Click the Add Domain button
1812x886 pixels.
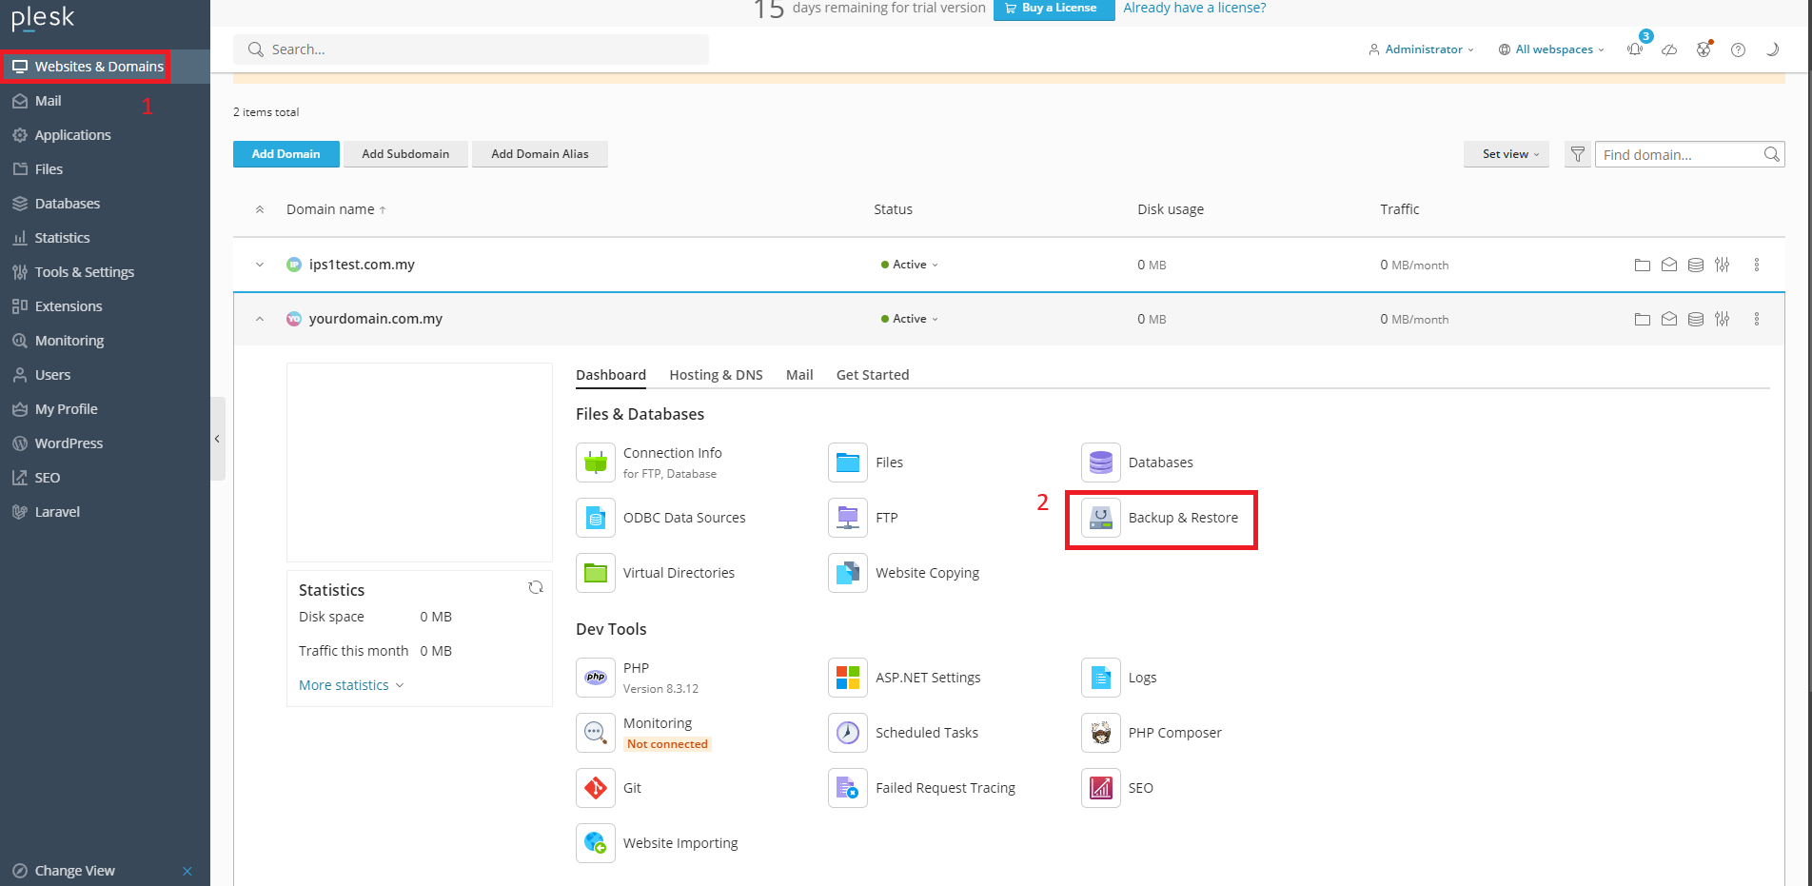[286, 154]
